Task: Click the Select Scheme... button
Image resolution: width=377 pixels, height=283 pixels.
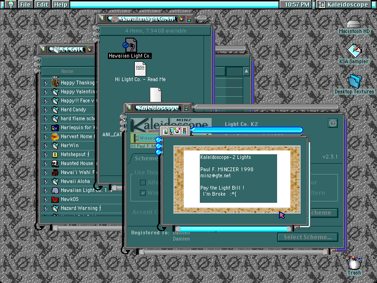Action: (308, 237)
